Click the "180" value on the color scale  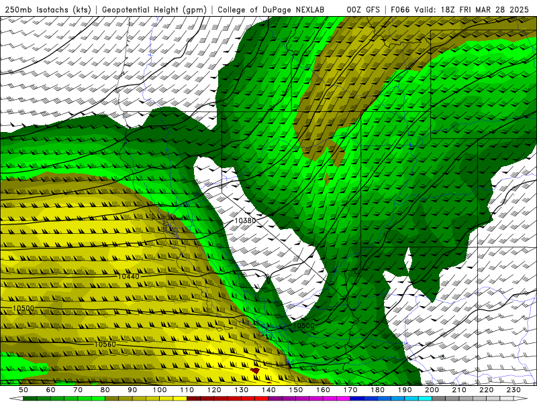pyautogui.click(x=377, y=390)
